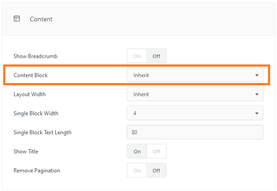Switch Show Title to On
The width and height of the screenshot is (277, 191).
click(137, 152)
